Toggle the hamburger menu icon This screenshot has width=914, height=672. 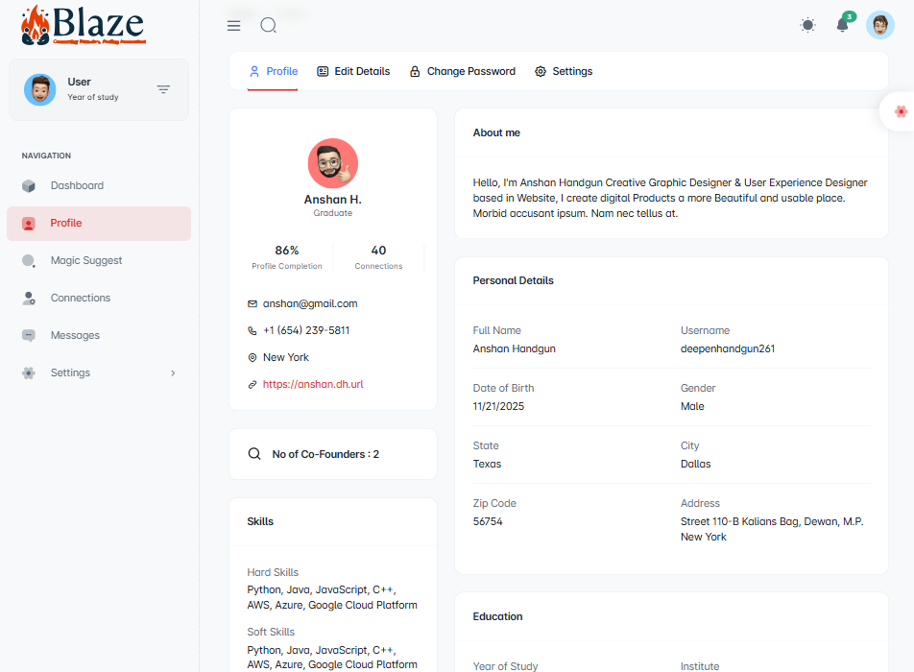[x=233, y=26]
